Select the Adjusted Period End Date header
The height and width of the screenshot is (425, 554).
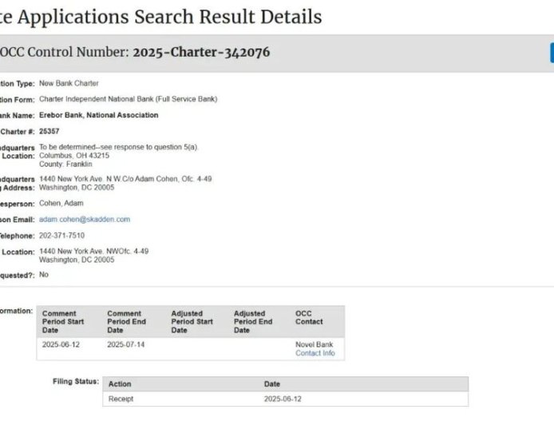253,322
